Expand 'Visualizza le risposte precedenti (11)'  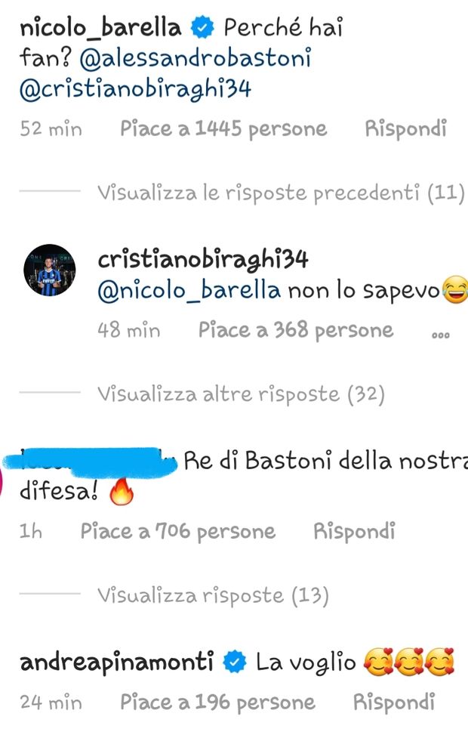pyautogui.click(x=281, y=193)
